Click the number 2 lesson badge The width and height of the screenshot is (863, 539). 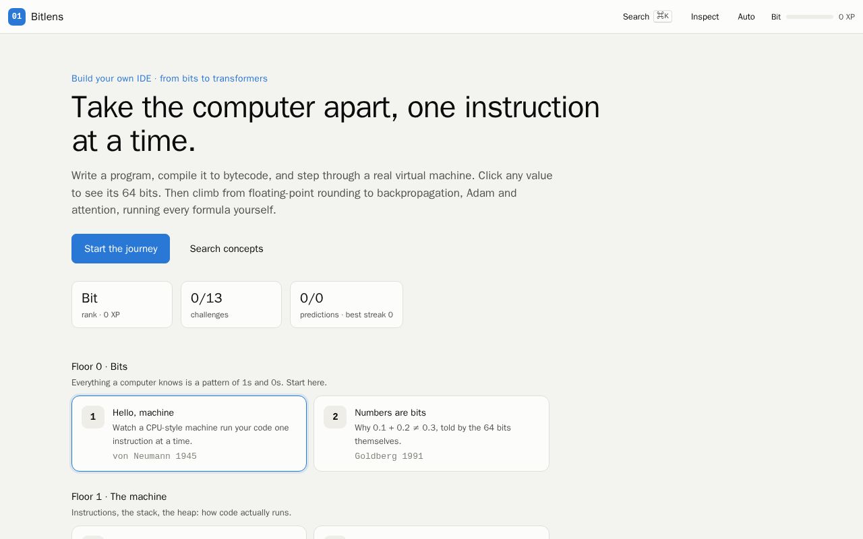[335, 417]
